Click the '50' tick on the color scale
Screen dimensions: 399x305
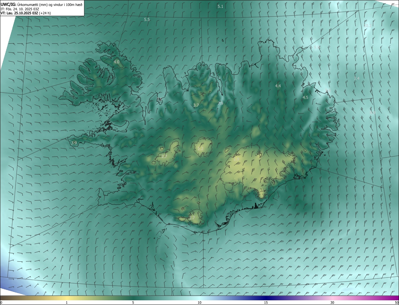pyautogui.click(x=397, y=303)
